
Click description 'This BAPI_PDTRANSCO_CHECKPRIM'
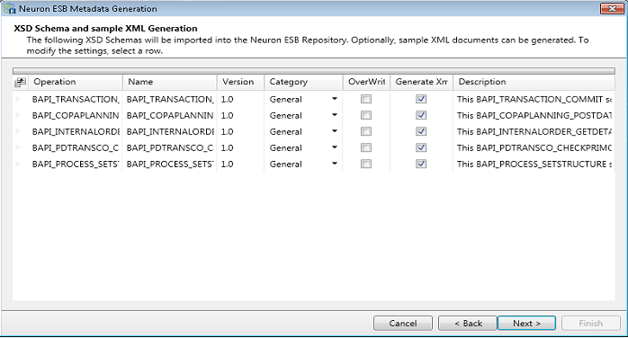[534, 148]
